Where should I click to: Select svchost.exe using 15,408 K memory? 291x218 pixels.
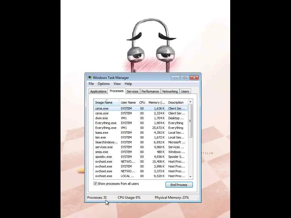141,162
